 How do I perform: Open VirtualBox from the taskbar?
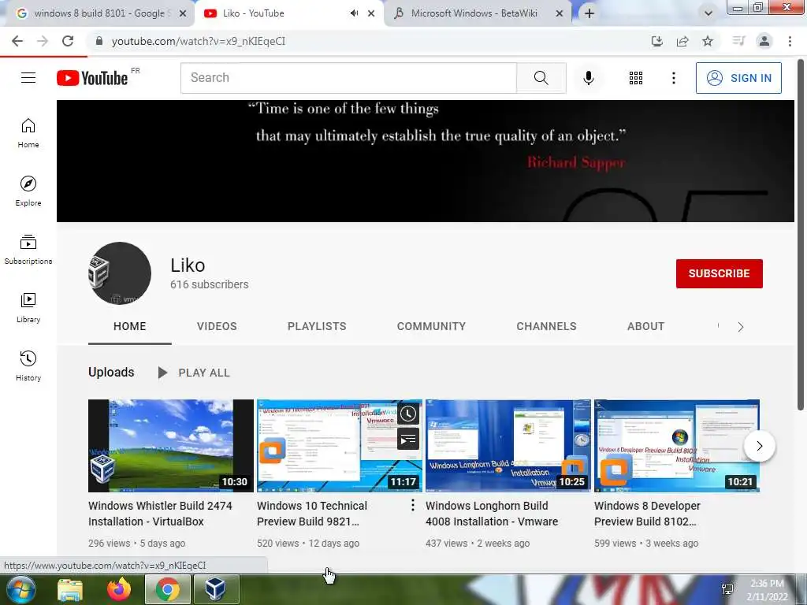[216, 589]
